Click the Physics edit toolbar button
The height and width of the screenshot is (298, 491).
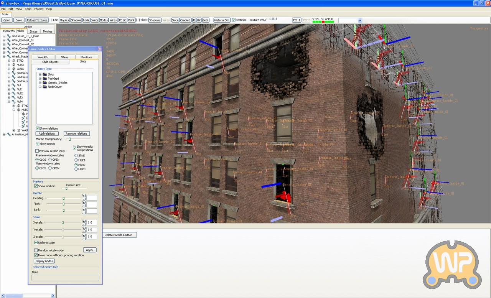[64, 20]
